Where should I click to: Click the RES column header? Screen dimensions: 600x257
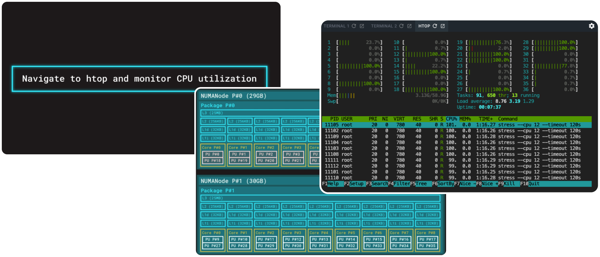417,119
